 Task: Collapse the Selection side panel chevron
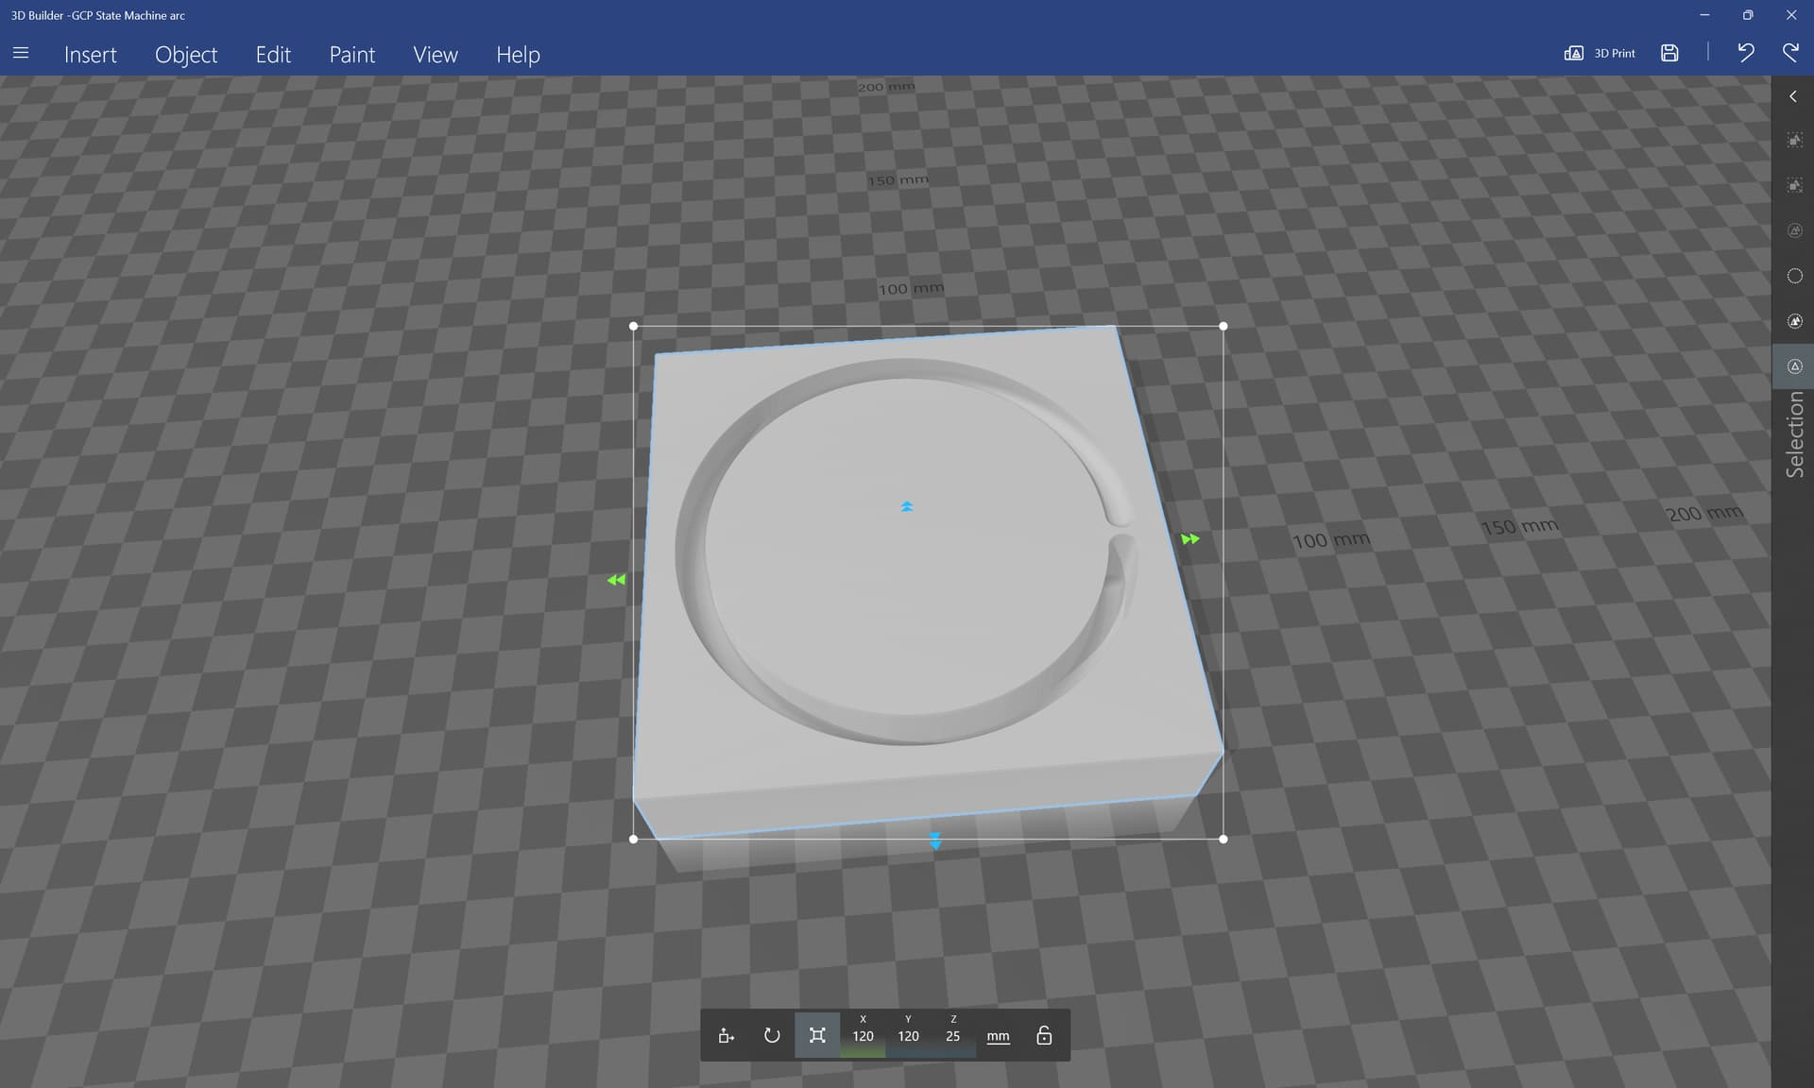click(1793, 96)
